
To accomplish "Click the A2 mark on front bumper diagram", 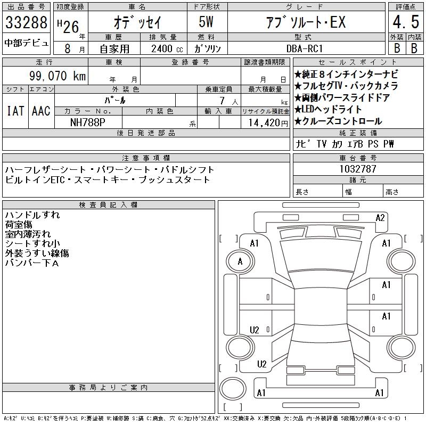I will [x=380, y=218].
